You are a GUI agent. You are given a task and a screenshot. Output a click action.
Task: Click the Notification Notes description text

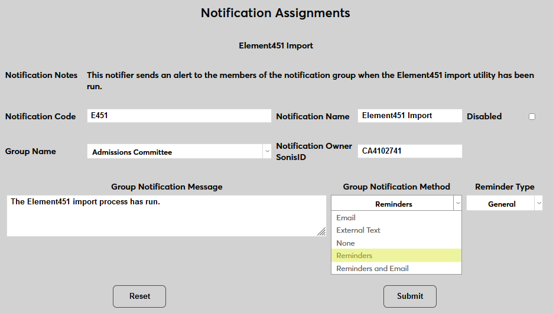[310, 81]
